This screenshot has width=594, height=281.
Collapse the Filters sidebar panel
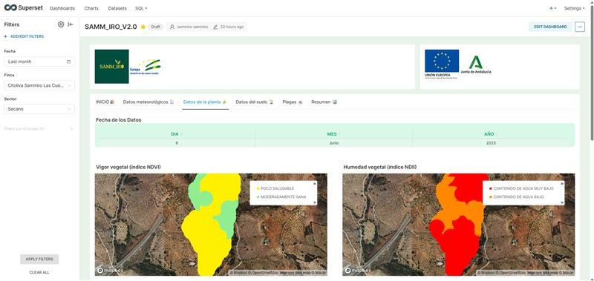click(71, 24)
